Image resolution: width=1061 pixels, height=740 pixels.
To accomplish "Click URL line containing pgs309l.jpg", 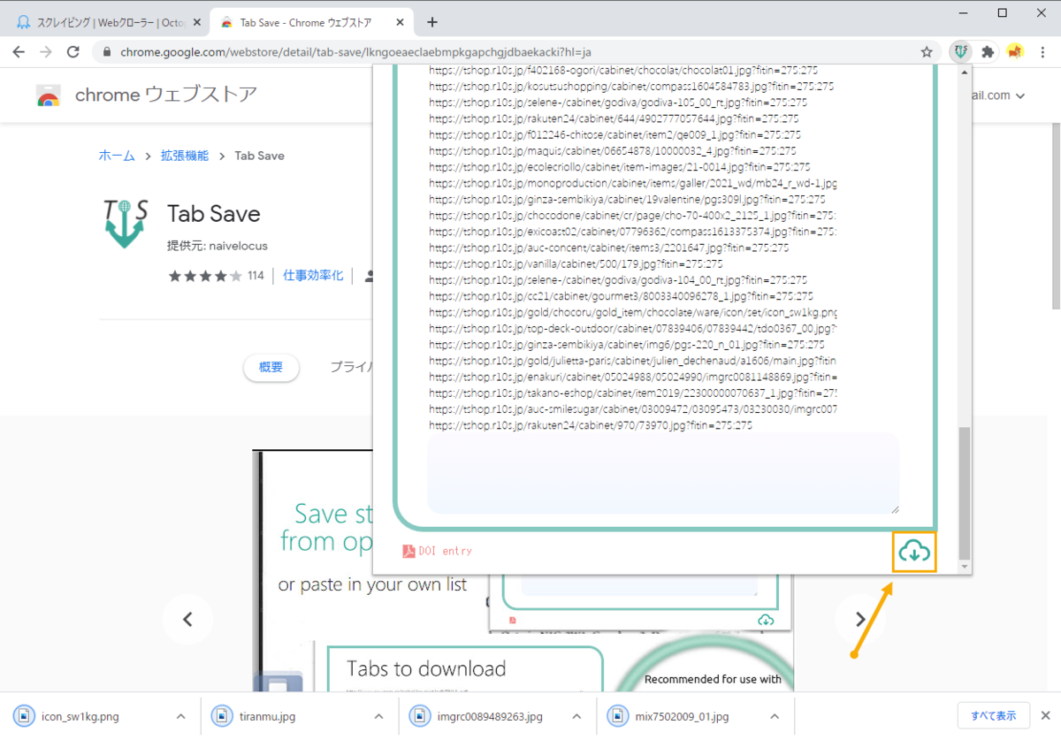I will (x=627, y=200).
